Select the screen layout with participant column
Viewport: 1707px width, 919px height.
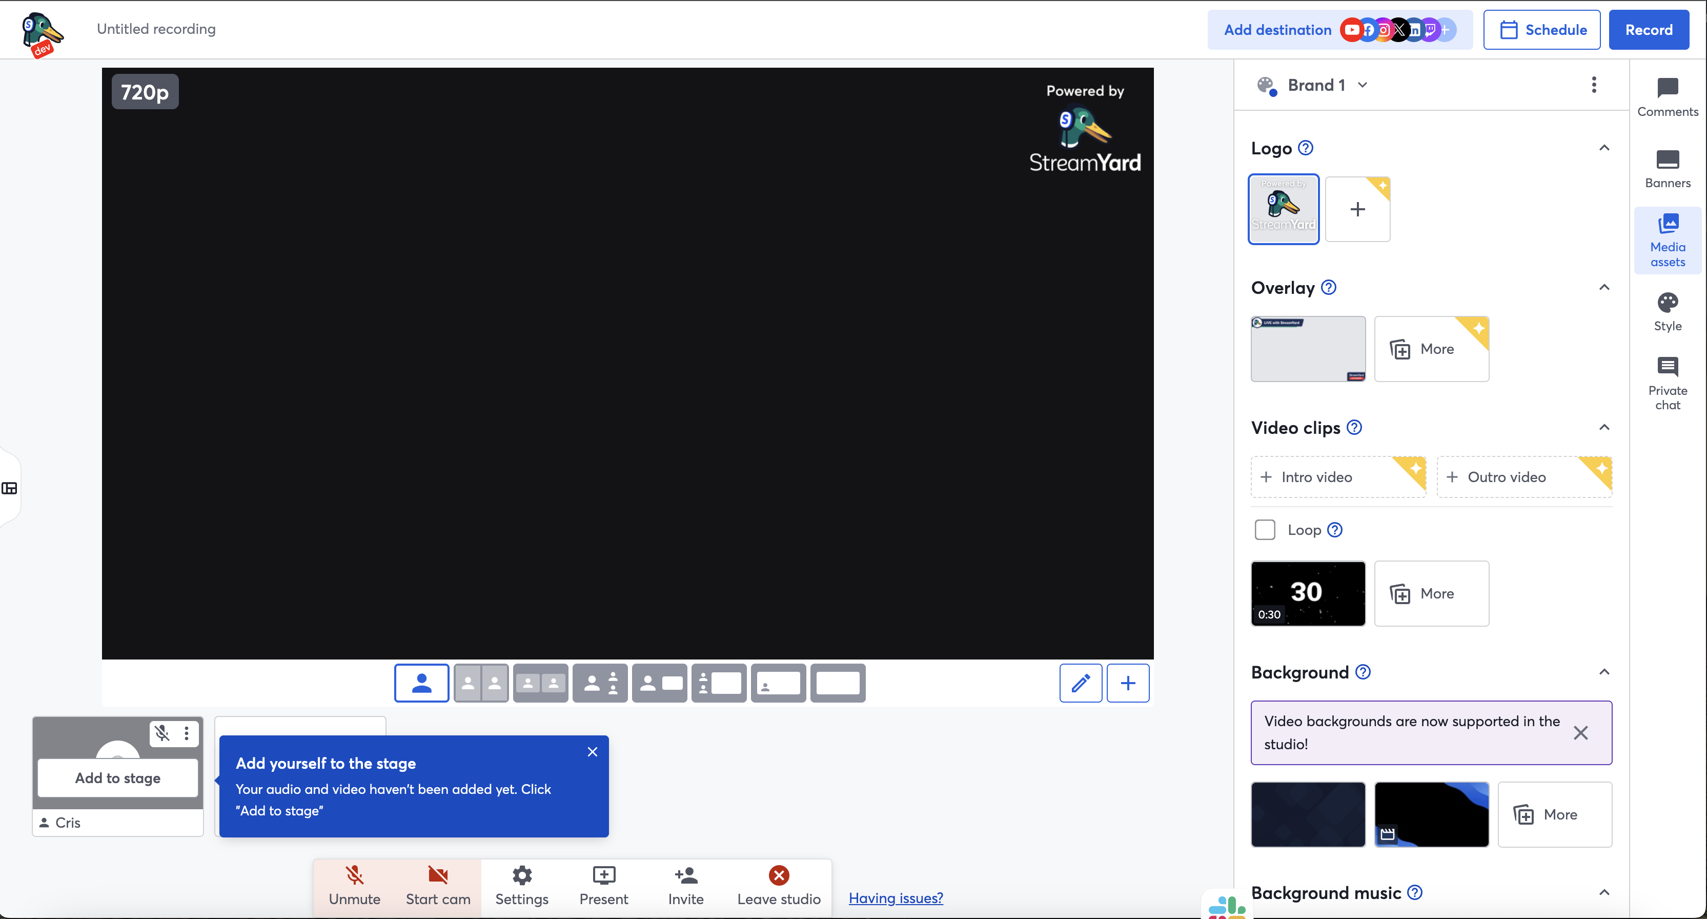tap(719, 683)
